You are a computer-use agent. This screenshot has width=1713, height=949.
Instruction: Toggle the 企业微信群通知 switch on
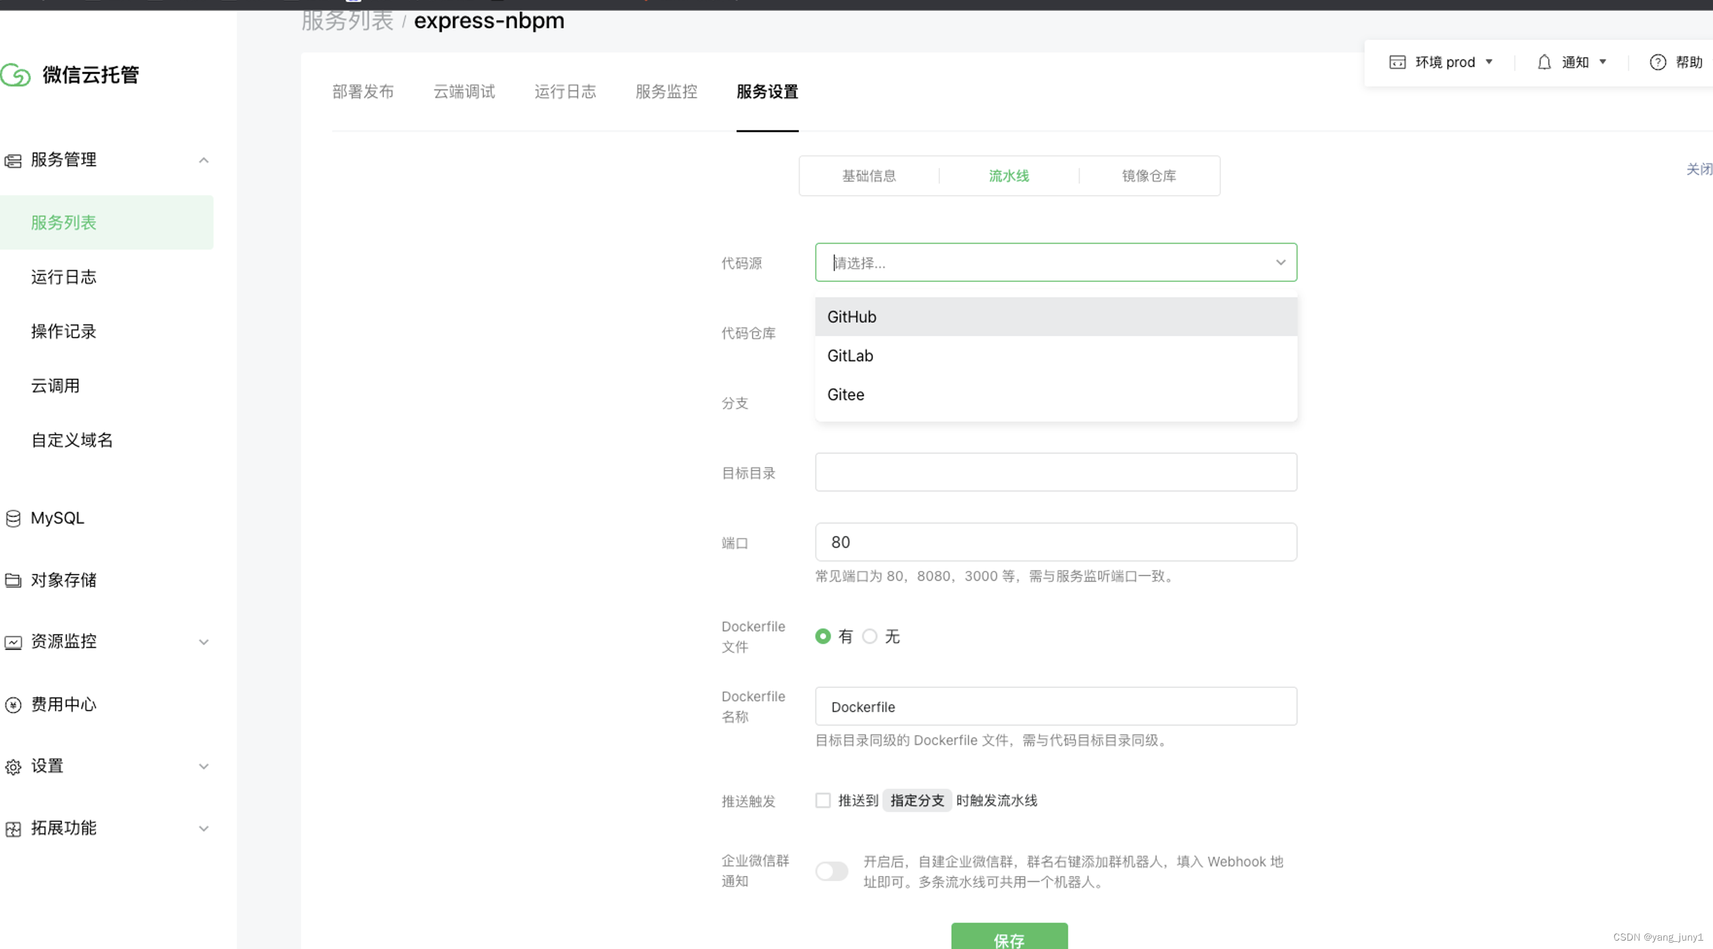[832, 871]
